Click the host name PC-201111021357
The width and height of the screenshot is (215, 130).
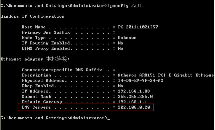(138, 27)
